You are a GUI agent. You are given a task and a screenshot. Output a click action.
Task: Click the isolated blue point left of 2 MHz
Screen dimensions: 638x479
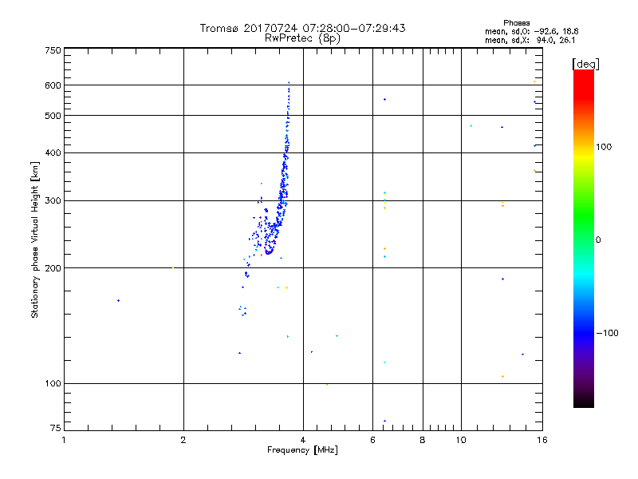[x=118, y=301]
